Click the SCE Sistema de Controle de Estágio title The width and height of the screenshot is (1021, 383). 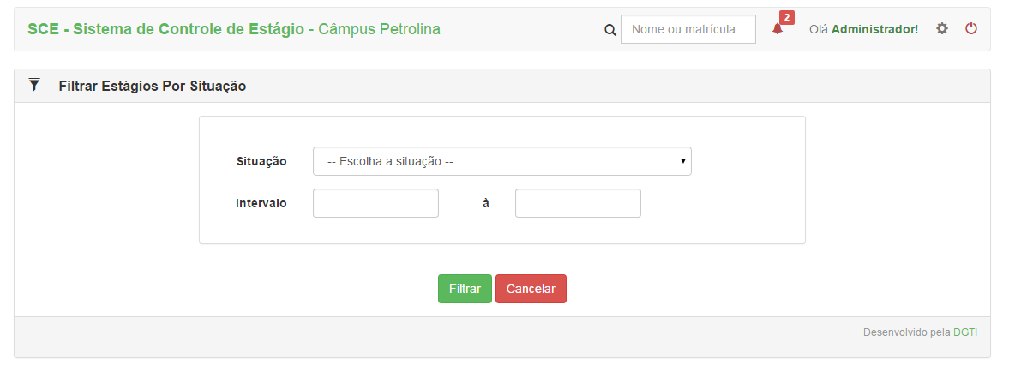click(166, 28)
